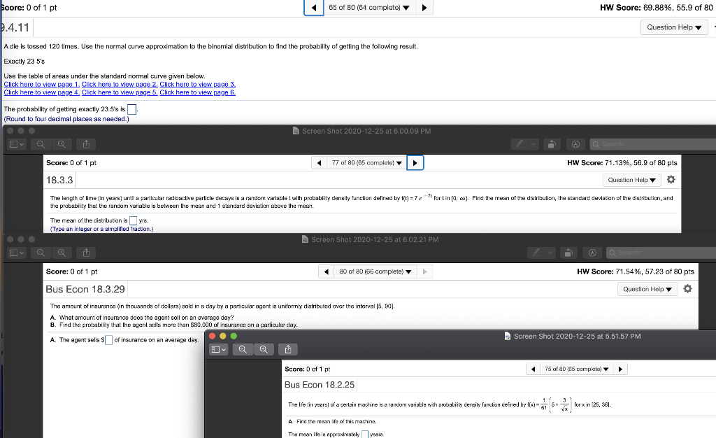716x438 pixels.
Task: Share the 6.00.09 PM screenshot
Action: point(86,144)
